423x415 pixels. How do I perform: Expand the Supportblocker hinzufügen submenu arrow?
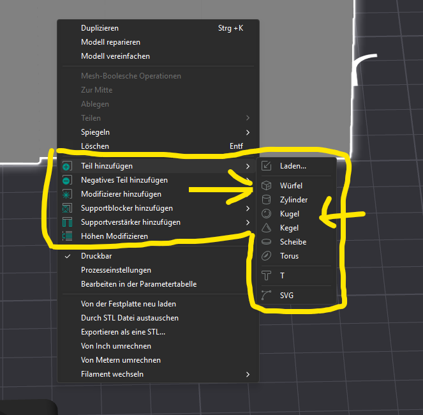point(248,208)
